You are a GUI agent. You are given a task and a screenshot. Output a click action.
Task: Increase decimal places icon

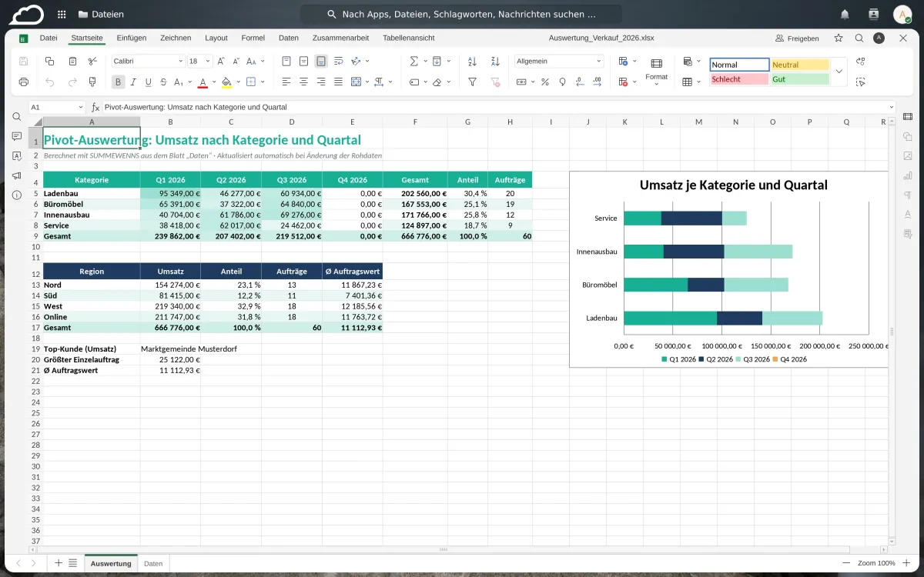tap(597, 82)
